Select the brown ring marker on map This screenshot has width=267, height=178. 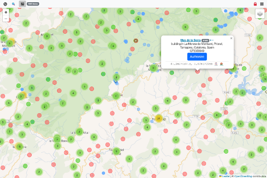pos(136,40)
